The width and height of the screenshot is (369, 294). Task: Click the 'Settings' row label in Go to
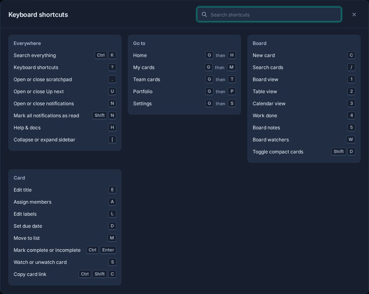[x=142, y=103]
